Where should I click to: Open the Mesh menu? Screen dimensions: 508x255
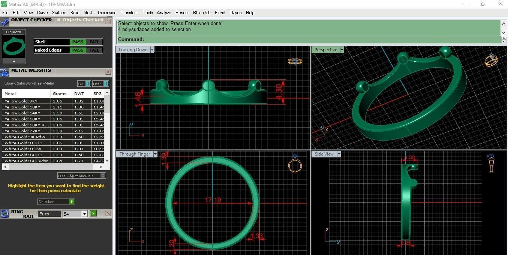click(89, 13)
